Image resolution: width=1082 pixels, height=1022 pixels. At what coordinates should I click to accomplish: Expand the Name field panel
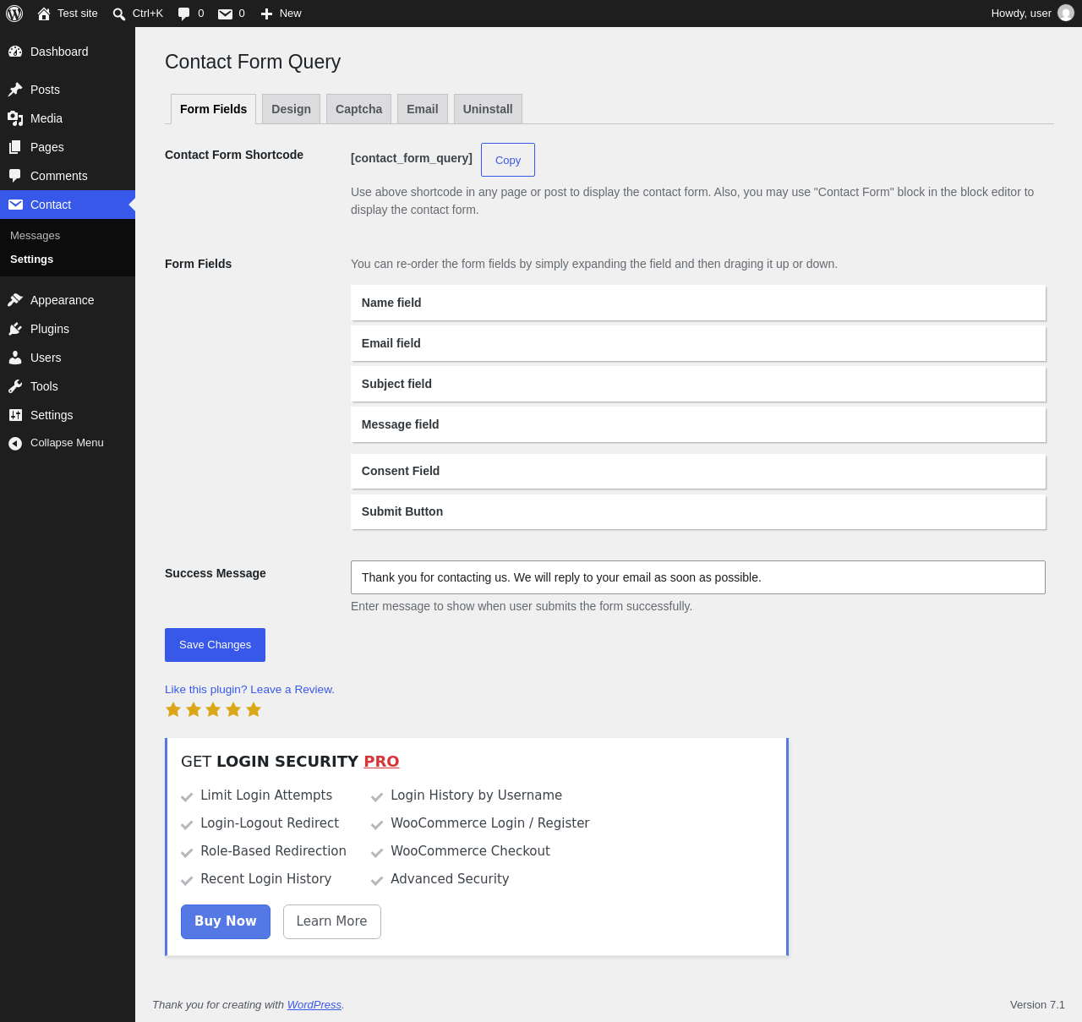tap(698, 303)
